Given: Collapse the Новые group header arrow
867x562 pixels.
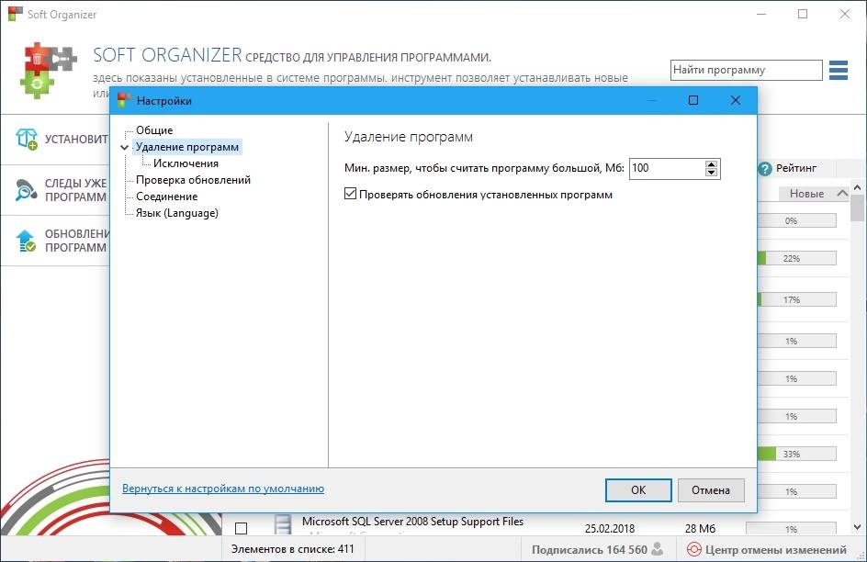Looking at the screenshot, I should pyautogui.click(x=842, y=194).
